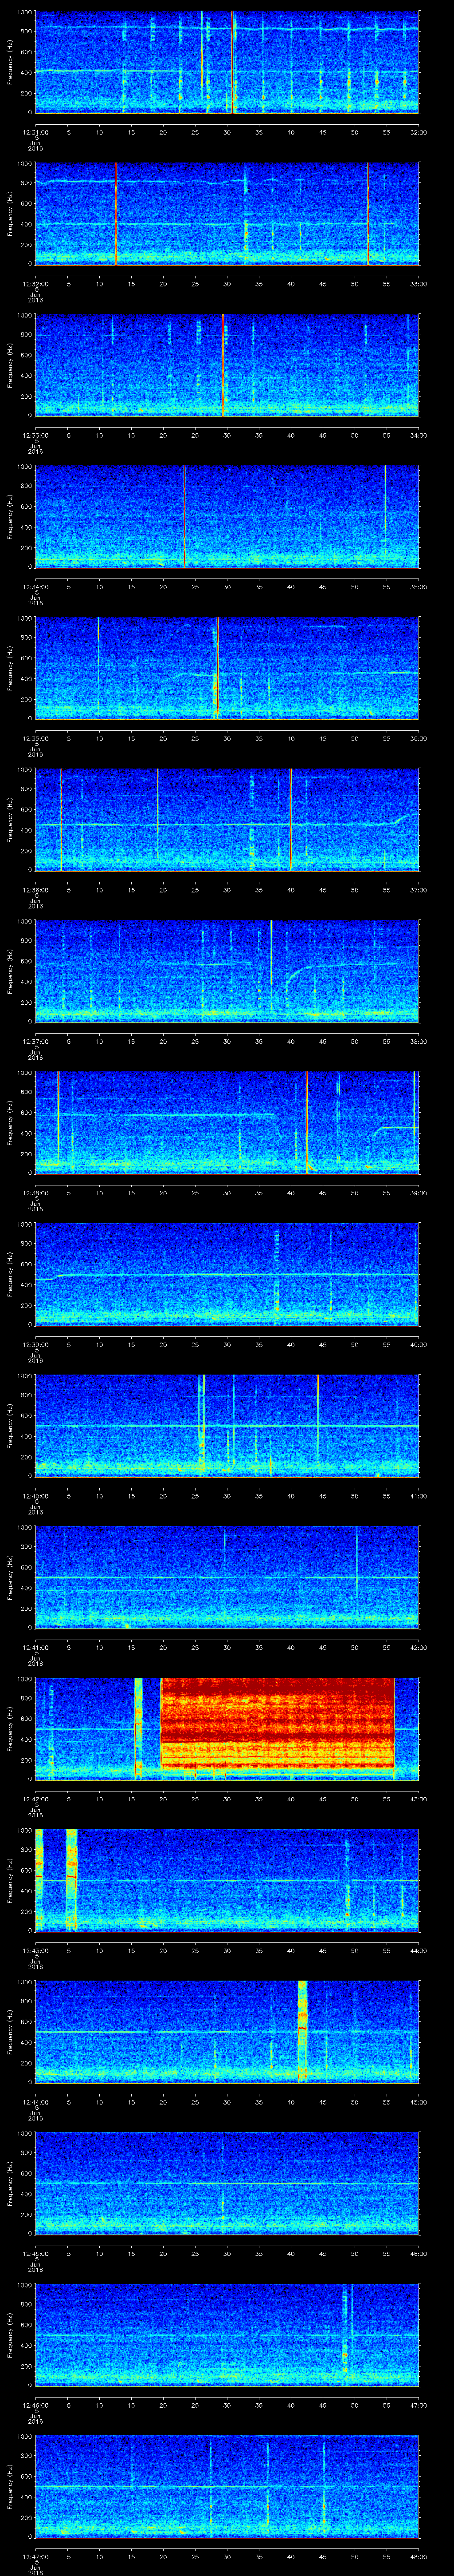Click the 12:37:00 start time label
This screenshot has width=454, height=2576.
coord(36,1041)
